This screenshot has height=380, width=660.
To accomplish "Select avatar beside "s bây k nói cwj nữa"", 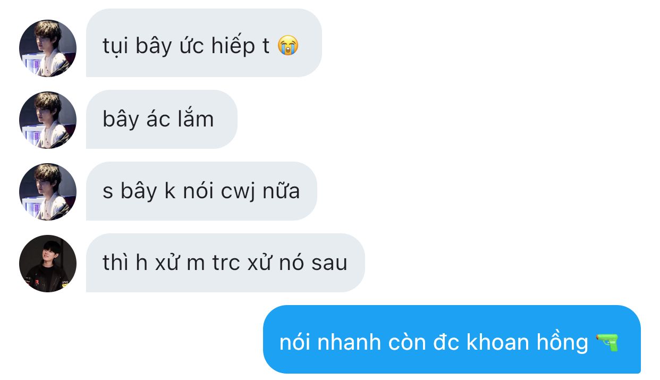I will pyautogui.click(x=48, y=192).
